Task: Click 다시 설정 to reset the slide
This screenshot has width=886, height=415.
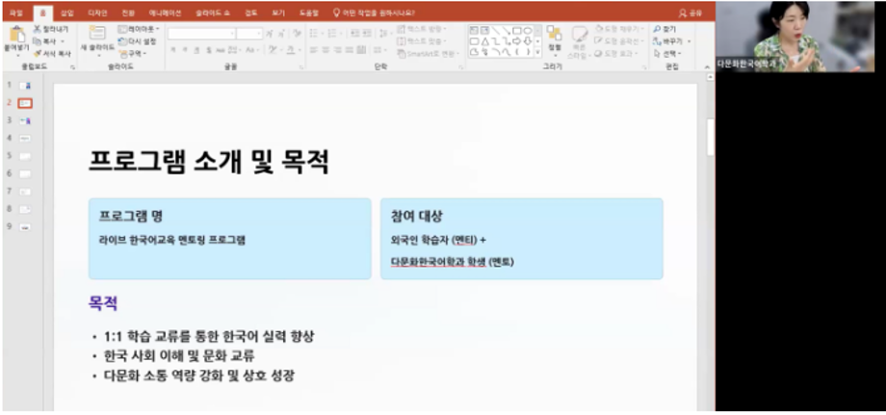Action: 138,41
